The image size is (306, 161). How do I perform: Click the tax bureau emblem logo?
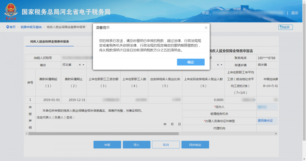coord(11,12)
